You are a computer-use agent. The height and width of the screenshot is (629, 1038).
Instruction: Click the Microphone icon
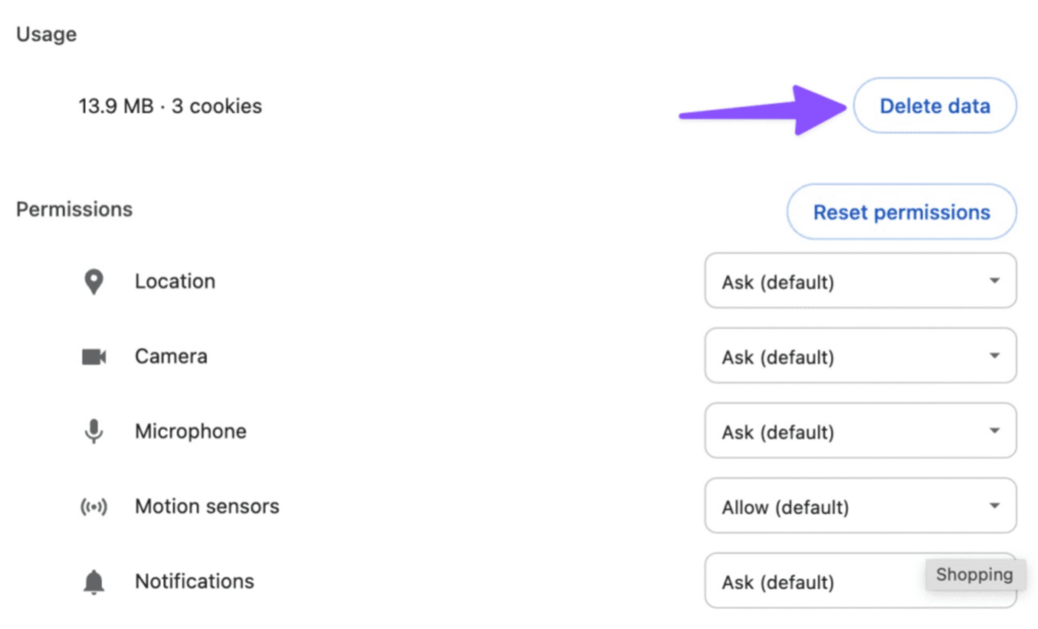(94, 431)
